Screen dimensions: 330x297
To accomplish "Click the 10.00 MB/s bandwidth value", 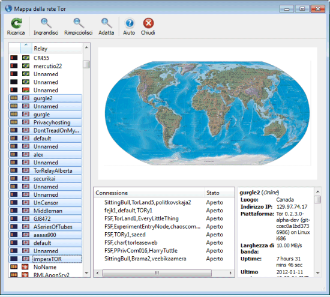I will click(289, 245).
